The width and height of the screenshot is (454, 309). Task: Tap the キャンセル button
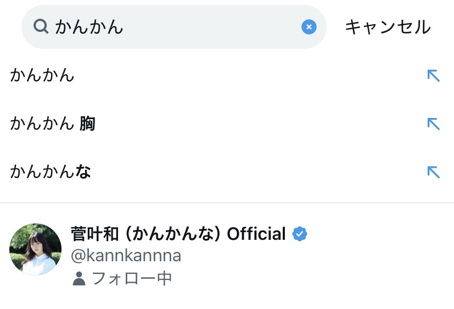coord(388,26)
